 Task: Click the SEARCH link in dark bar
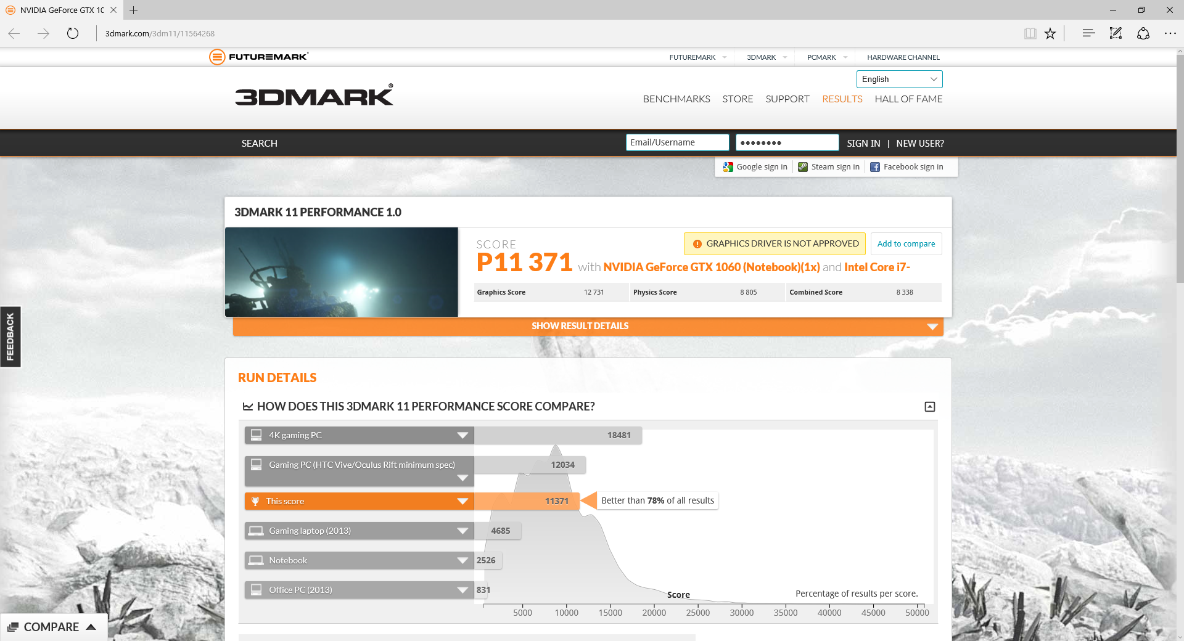click(x=259, y=143)
